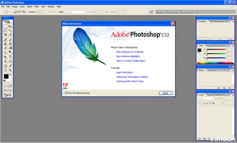The width and height of the screenshot is (237, 143).
Task: Switch to Standard Mode in toolbox
Action: point(5,86)
